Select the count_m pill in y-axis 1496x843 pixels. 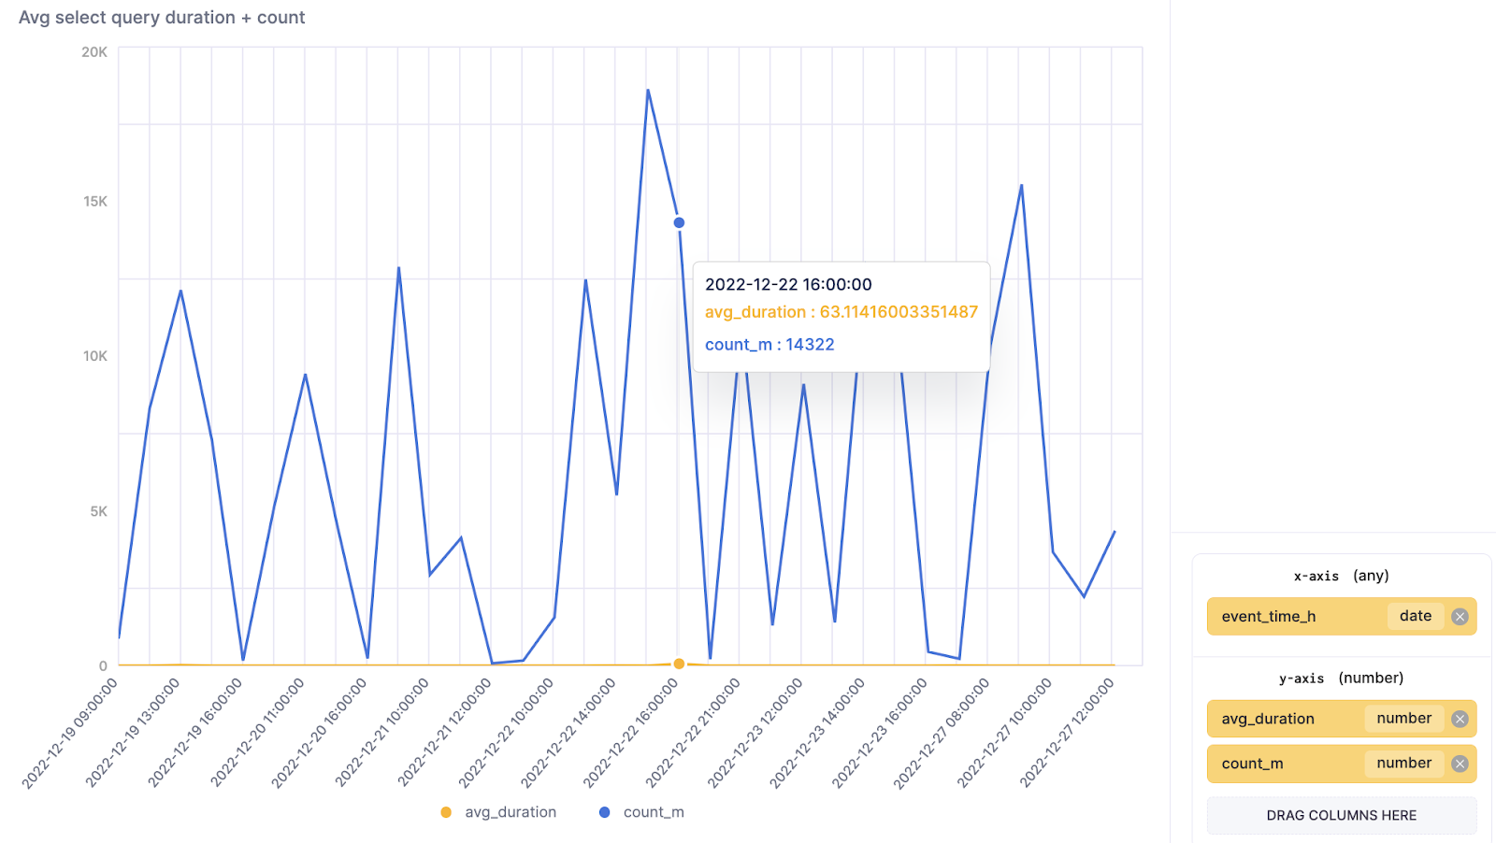point(1253,764)
